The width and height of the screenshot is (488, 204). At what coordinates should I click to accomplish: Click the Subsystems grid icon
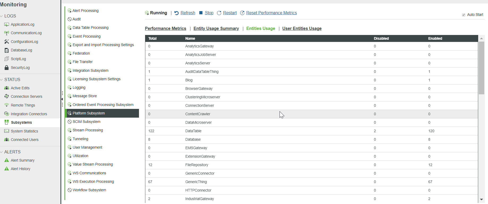[x=7, y=122]
